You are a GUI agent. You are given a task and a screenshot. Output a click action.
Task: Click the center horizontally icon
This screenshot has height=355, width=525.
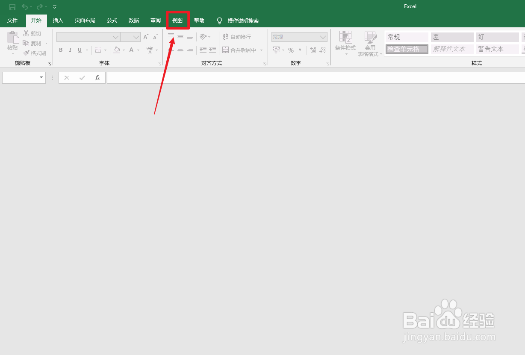click(180, 50)
